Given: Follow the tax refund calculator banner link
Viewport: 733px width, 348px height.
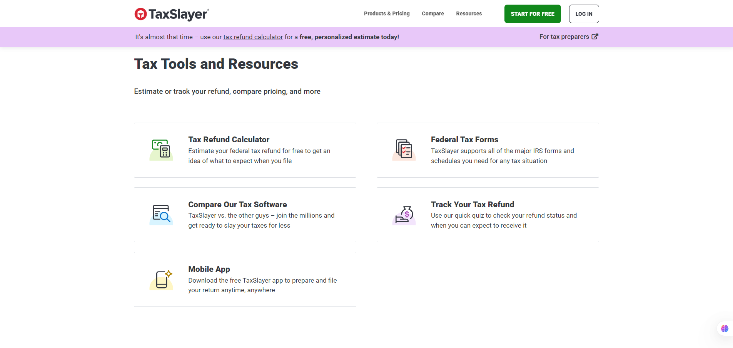Looking at the screenshot, I should (253, 37).
